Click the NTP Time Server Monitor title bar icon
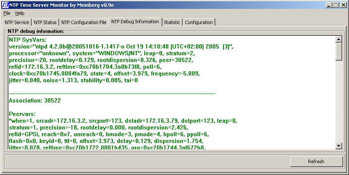This screenshot has height=175, width=349. coord(5,5)
